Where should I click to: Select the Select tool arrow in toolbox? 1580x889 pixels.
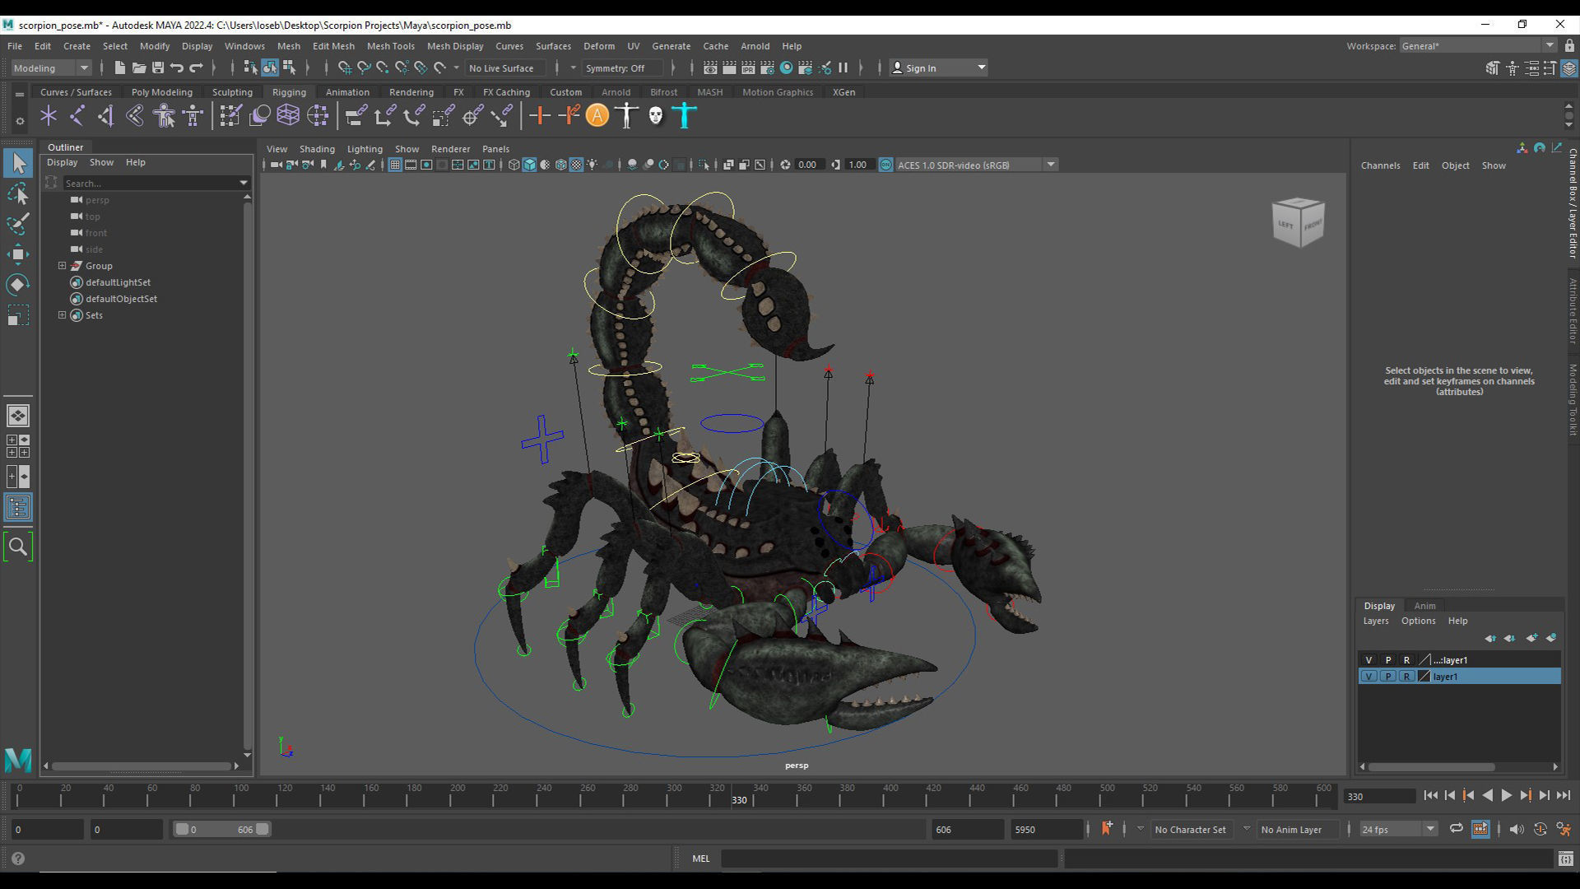[18, 163]
